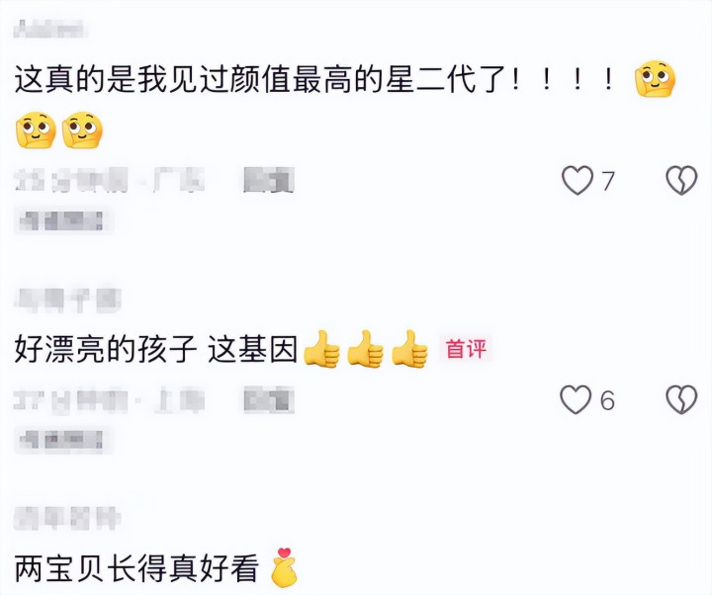The width and height of the screenshot is (712, 595).
Task: Tap the like count 7
Action: (608, 181)
